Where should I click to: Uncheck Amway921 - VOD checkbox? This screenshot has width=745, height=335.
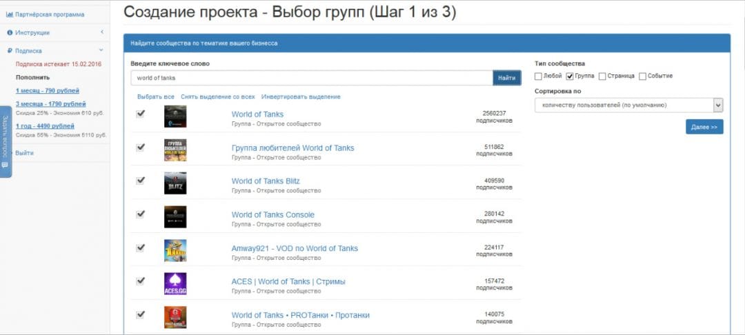(140, 247)
